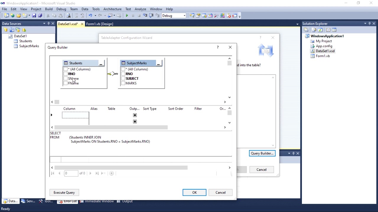
Task: Click first record navigation icon in results
Action: [53, 173]
